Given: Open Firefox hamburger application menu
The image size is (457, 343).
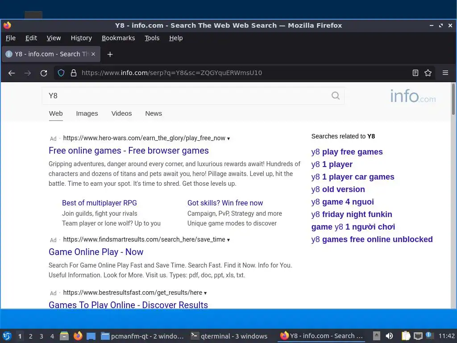Looking at the screenshot, I should 445,73.
